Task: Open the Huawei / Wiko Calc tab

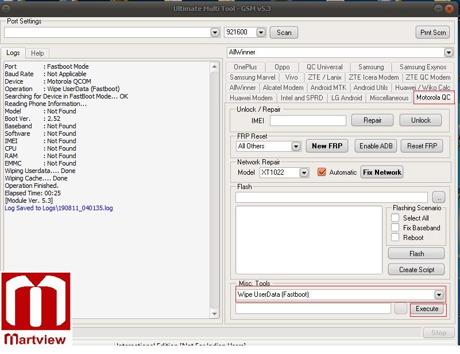Action: click(x=423, y=88)
